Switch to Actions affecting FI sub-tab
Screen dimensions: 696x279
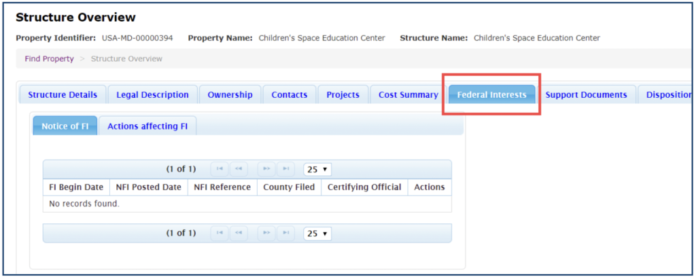(x=147, y=126)
